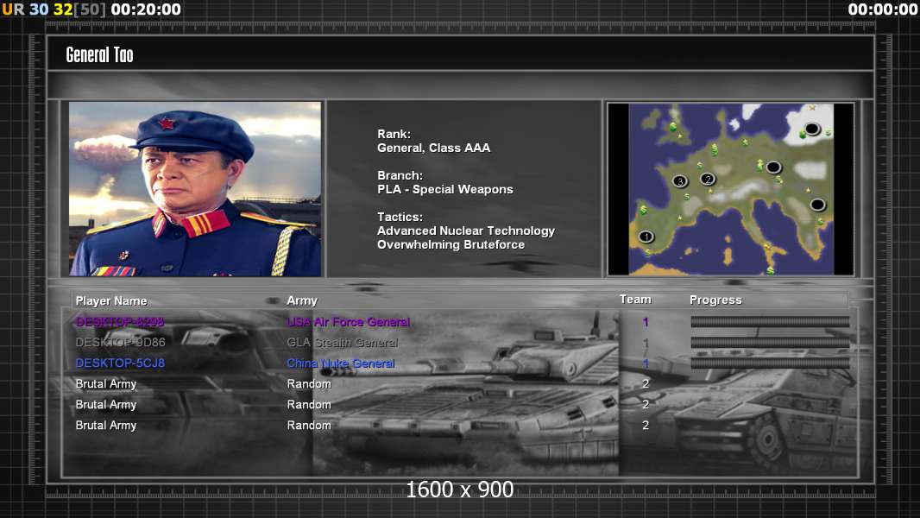Click PLA - Special Weapons text
Viewport: 920px width, 518px height.
click(444, 189)
